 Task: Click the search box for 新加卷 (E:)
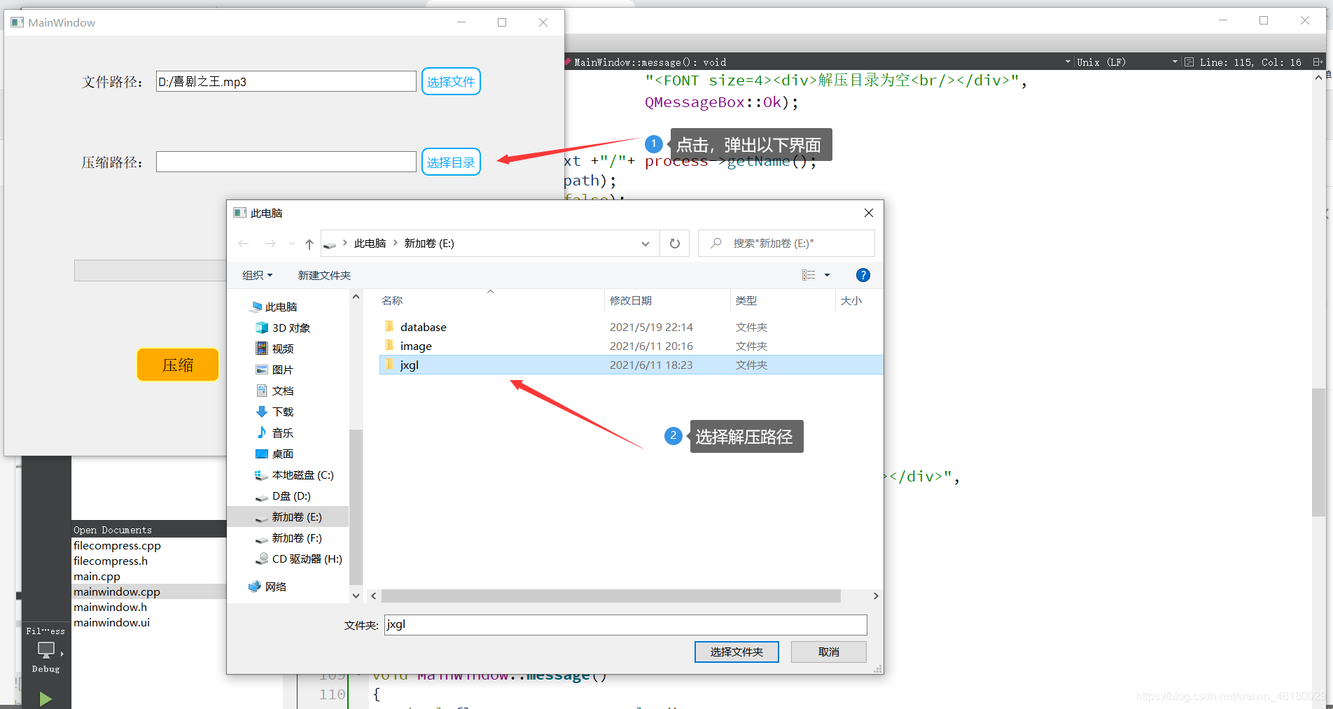786,244
